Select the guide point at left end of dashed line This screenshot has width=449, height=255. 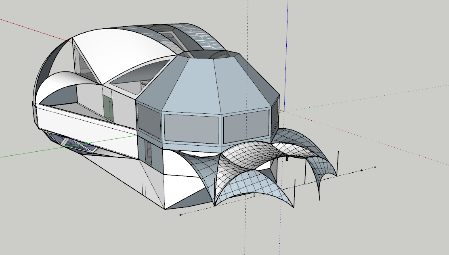[x=180, y=215]
